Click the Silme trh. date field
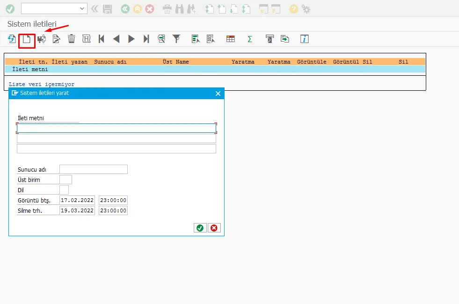 pyautogui.click(x=77, y=210)
